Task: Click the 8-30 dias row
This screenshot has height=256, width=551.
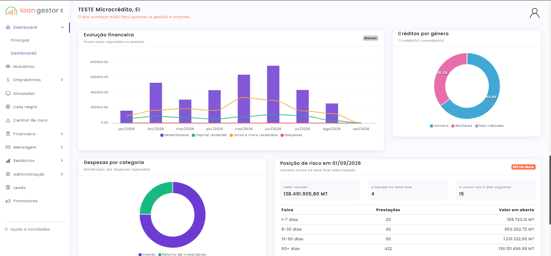Action: point(408,229)
